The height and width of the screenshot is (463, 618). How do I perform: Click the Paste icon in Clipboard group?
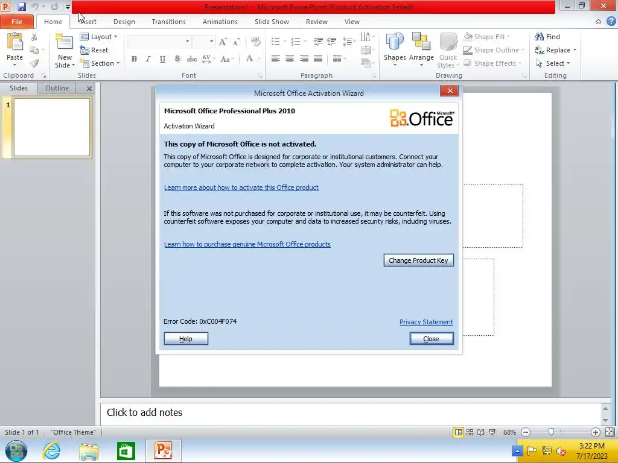coord(15,42)
